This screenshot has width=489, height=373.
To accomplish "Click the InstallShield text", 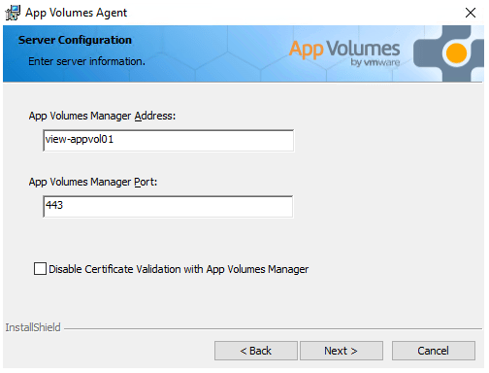I will (33, 327).
